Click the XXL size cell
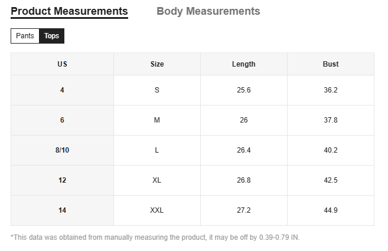 pyautogui.click(x=157, y=210)
